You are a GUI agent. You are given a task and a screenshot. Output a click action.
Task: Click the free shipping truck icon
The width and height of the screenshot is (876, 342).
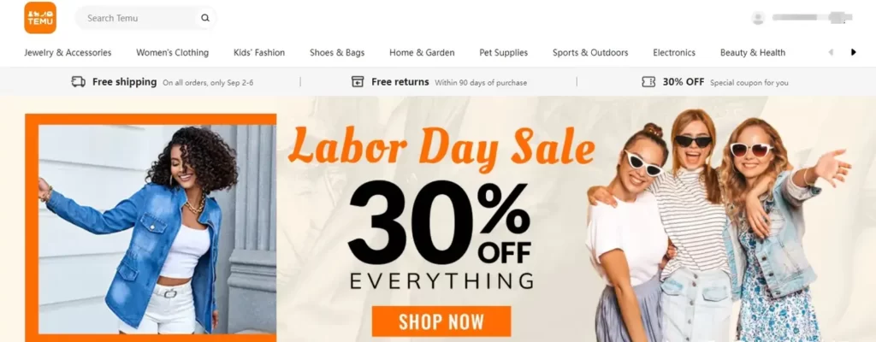79,82
